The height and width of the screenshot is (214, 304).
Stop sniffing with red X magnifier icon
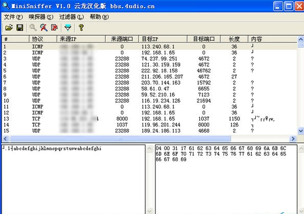pyautogui.click(x=44, y=28)
